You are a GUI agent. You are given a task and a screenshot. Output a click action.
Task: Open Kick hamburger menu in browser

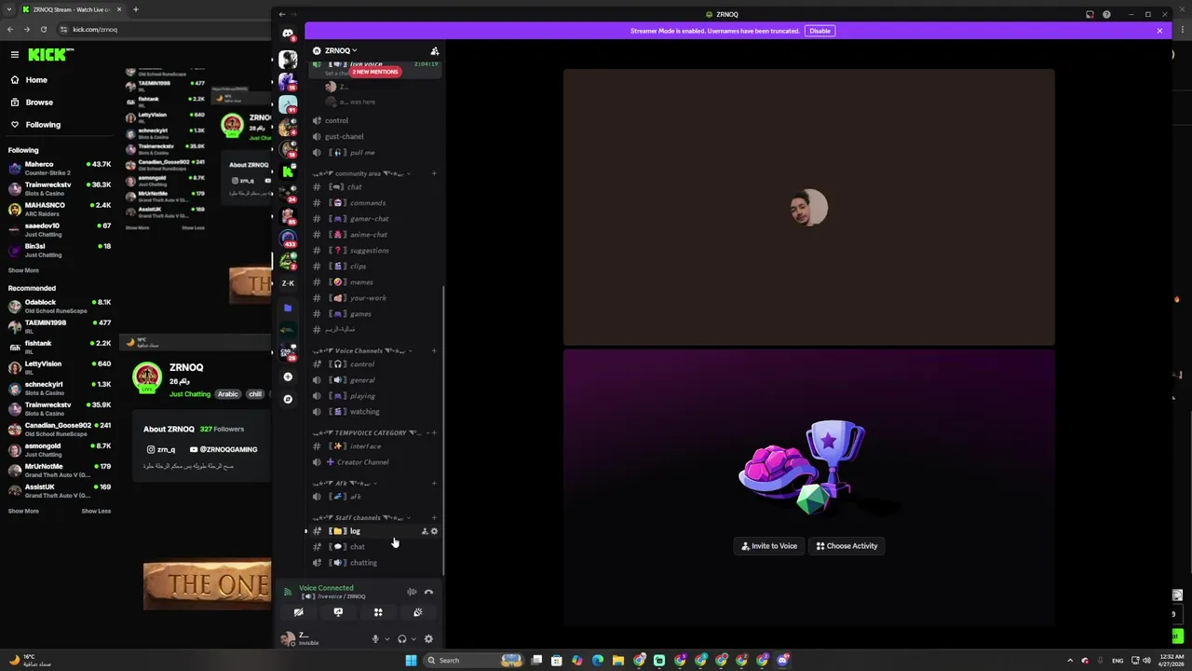14,55
